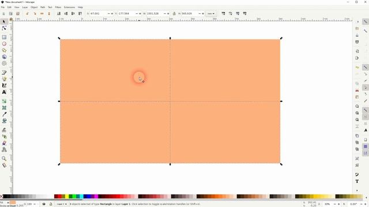Select the Spiral tool
The width and height of the screenshot is (369, 207).
coord(4,63)
